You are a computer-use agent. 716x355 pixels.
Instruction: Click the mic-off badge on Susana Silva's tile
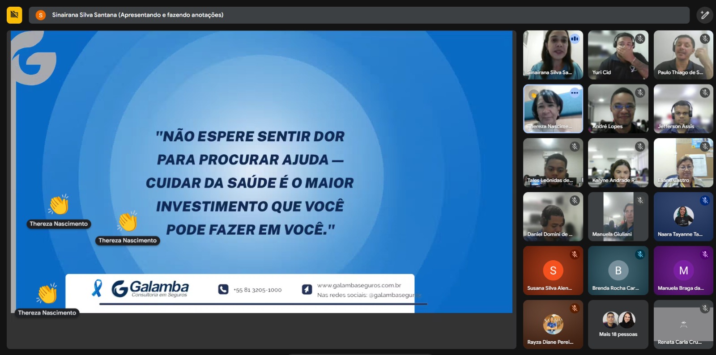pyautogui.click(x=575, y=254)
